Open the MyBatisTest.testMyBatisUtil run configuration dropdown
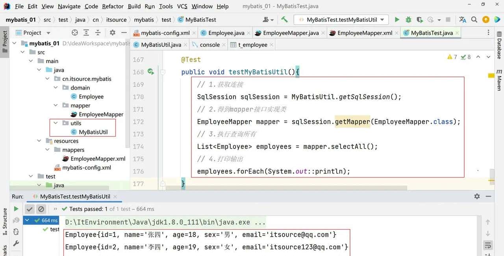 [x=341, y=20]
